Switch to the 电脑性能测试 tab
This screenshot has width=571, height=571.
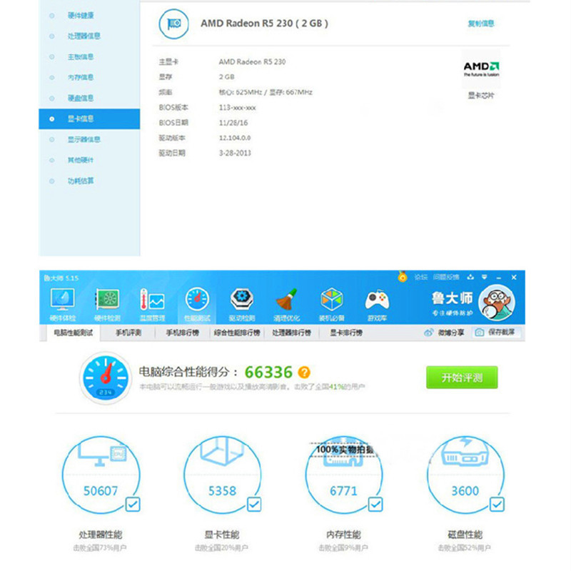pyautogui.click(x=74, y=333)
